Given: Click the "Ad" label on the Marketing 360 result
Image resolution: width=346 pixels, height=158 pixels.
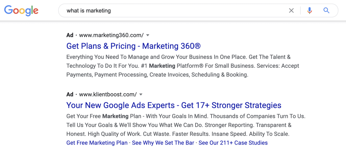Looking at the screenshot, I should (70, 35).
